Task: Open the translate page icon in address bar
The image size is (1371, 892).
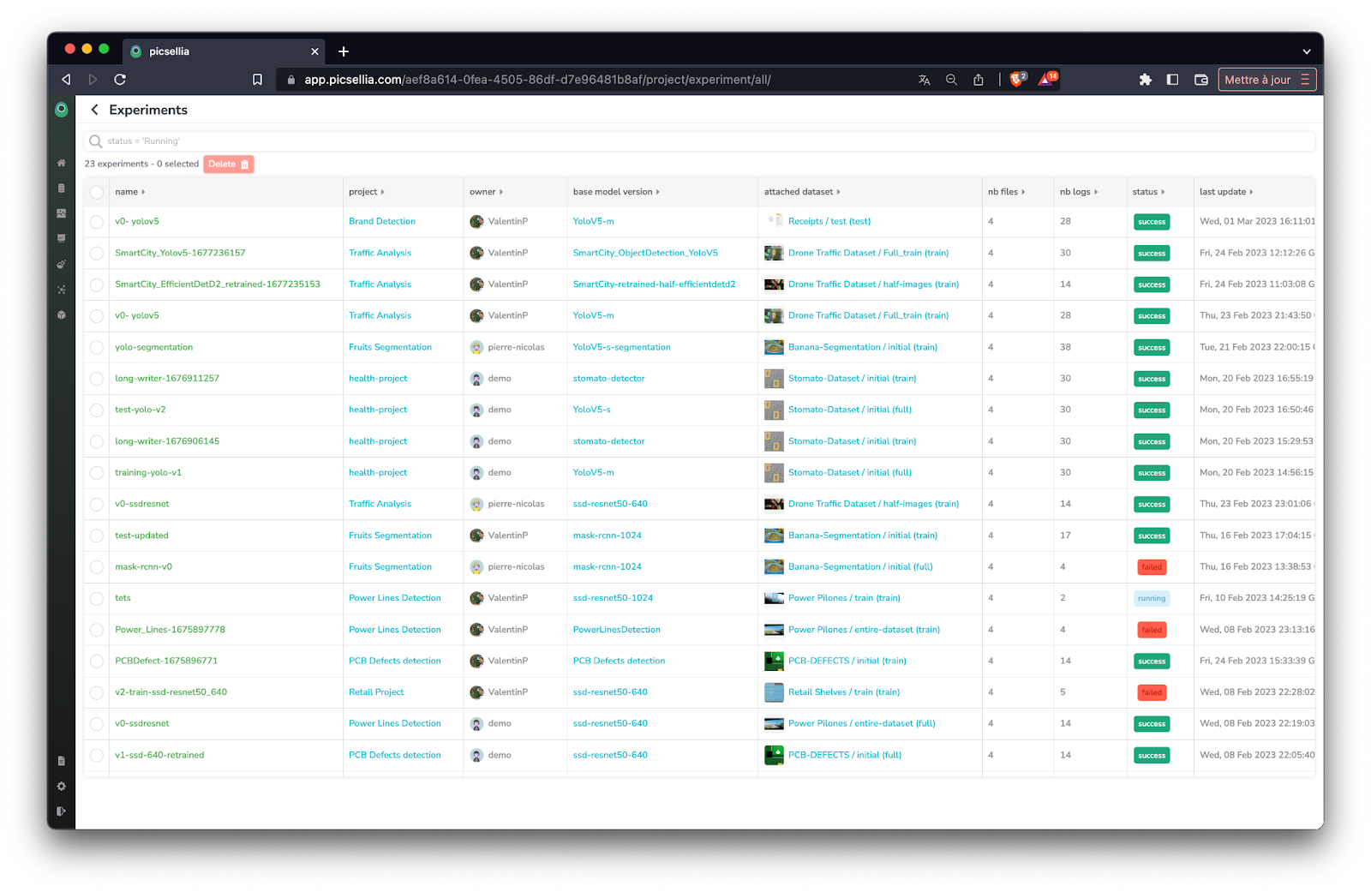Action: tap(924, 80)
